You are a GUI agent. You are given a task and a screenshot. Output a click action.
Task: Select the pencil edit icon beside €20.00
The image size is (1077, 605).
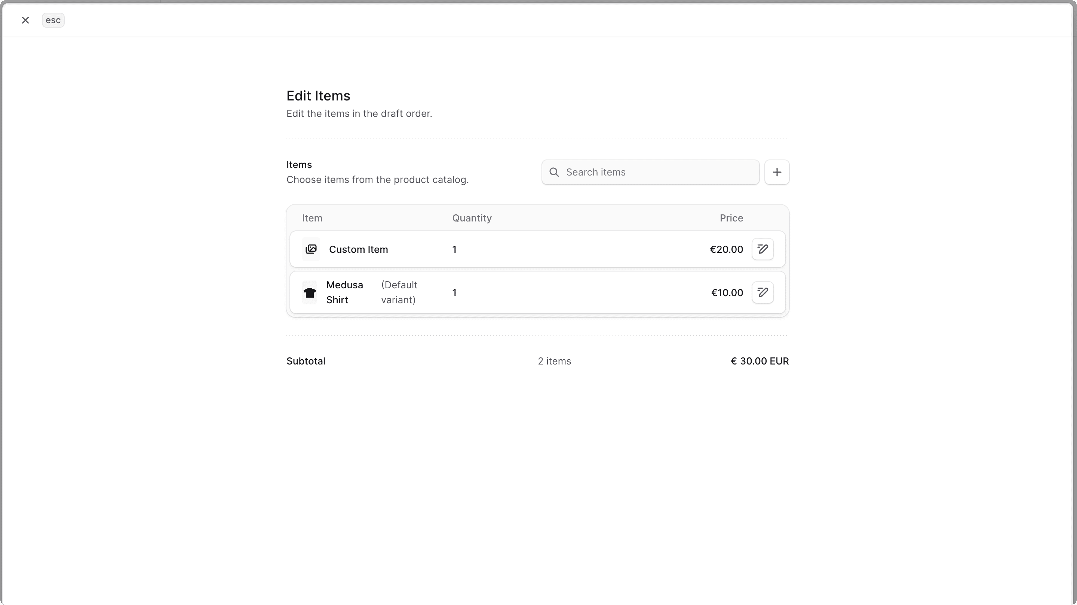tap(762, 249)
